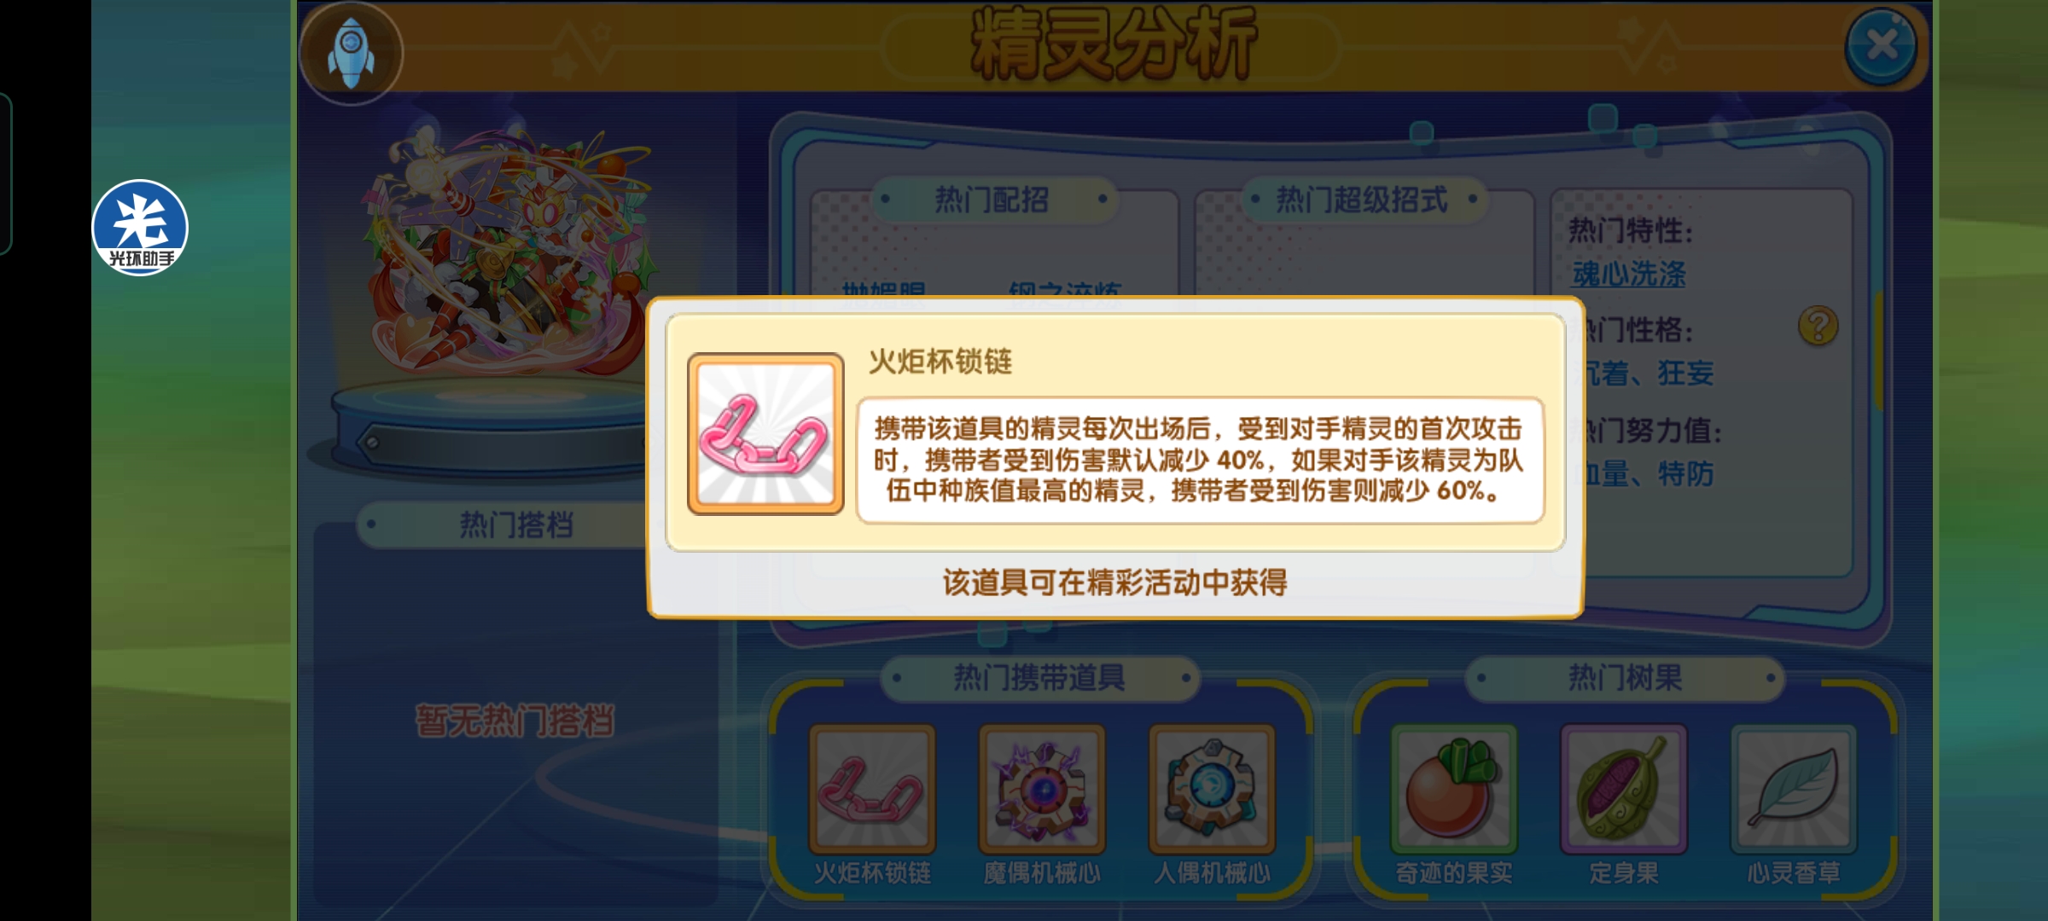Click the 特防 effort value text
Screen dimensions: 2048x921
point(1685,473)
